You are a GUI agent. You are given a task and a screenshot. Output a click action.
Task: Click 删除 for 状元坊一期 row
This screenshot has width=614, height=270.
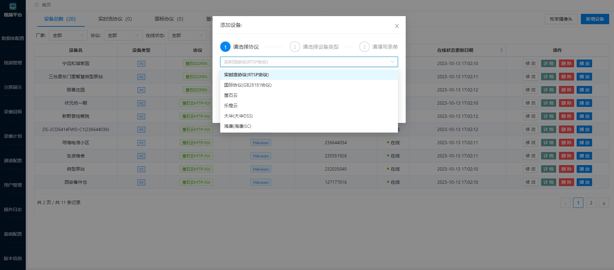(566, 103)
